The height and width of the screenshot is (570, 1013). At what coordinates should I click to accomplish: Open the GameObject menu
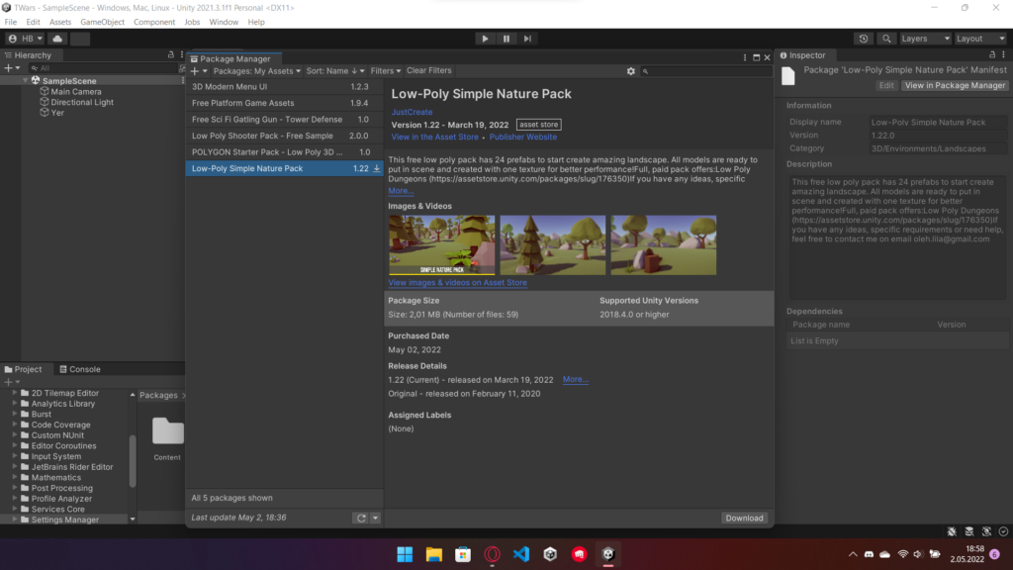[x=102, y=22]
